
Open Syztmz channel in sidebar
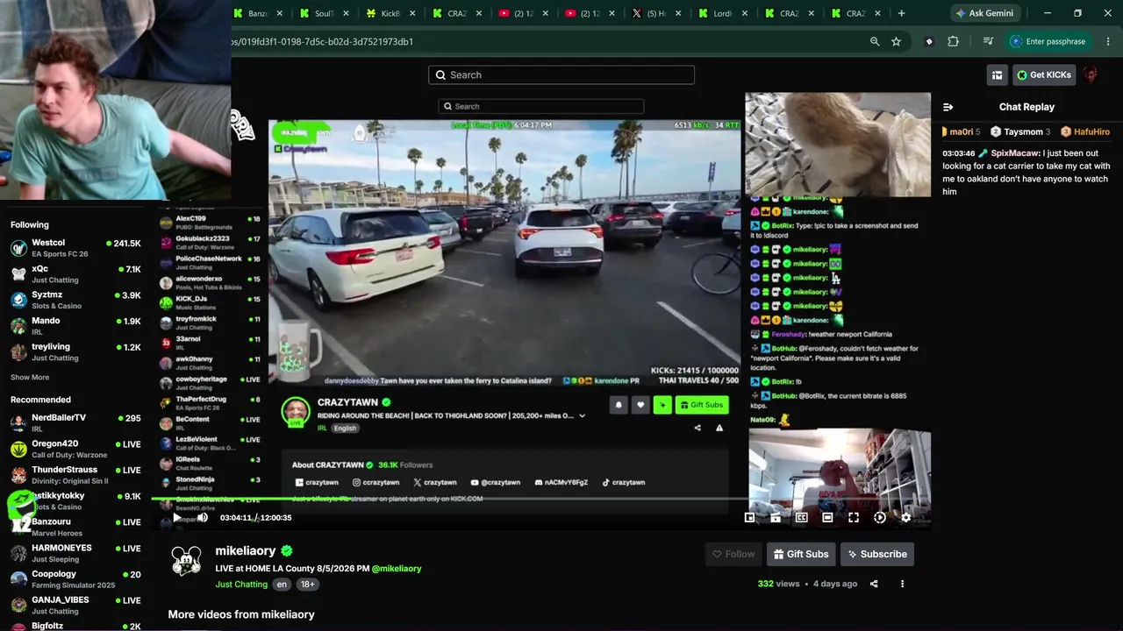pyautogui.click(x=75, y=300)
